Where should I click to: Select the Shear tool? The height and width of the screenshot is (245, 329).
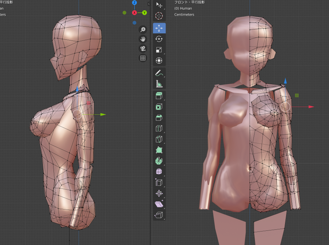159,204
